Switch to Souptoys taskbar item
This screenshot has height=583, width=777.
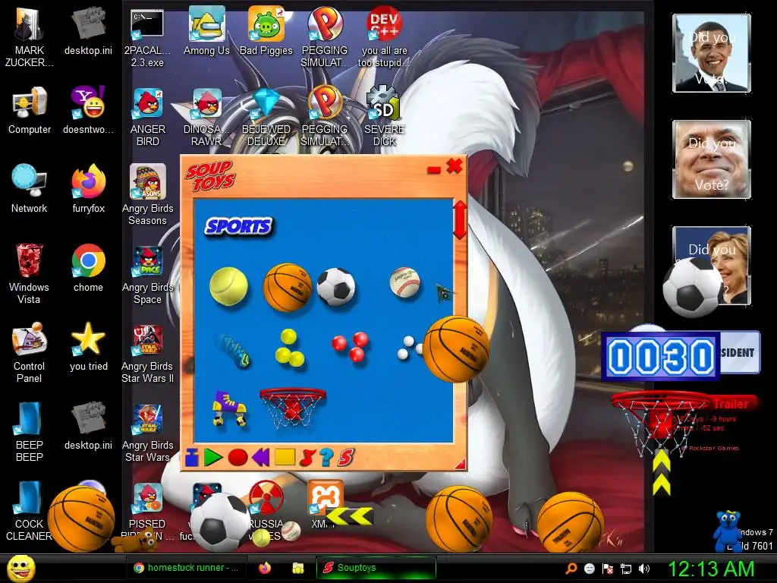pyautogui.click(x=376, y=568)
